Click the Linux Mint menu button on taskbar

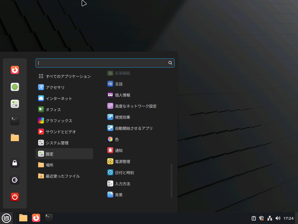click(x=6, y=218)
